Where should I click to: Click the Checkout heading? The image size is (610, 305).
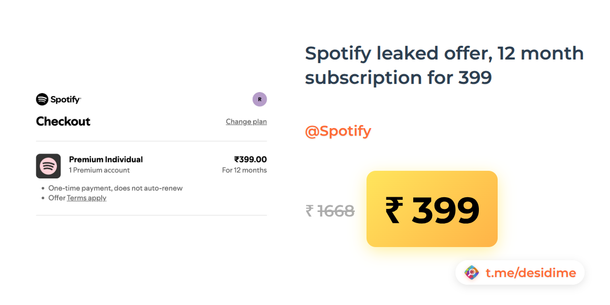coord(63,121)
